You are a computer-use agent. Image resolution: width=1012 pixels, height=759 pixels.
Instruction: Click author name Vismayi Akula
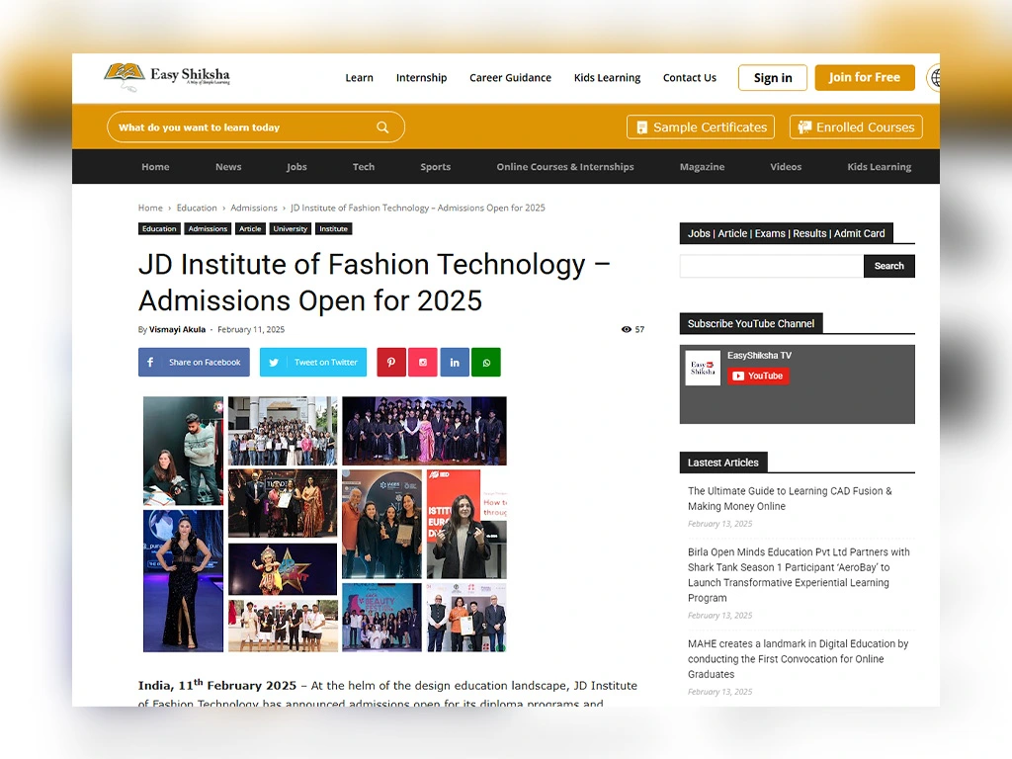(x=178, y=329)
